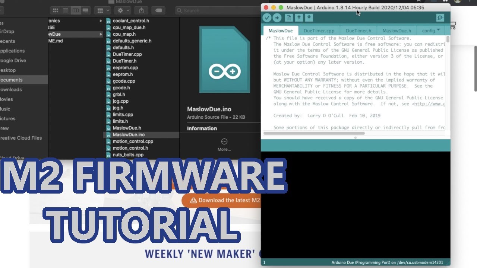Open the Serial Monitor magnifier icon

coord(440,18)
